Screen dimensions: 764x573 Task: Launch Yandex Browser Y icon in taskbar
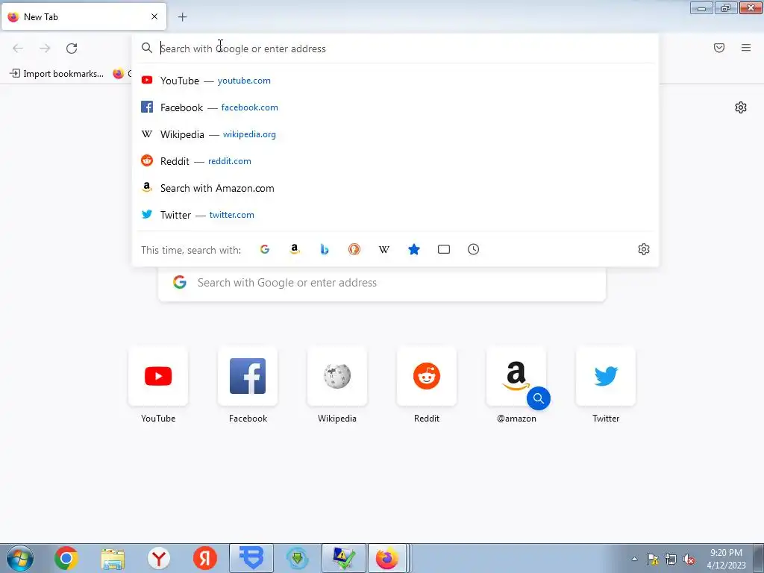click(159, 558)
